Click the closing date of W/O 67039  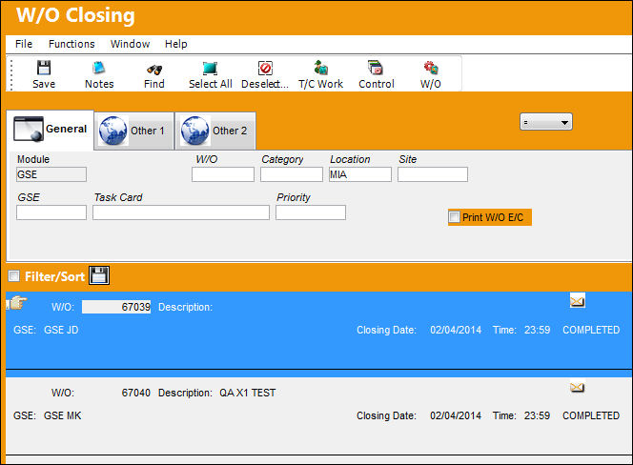click(x=456, y=330)
